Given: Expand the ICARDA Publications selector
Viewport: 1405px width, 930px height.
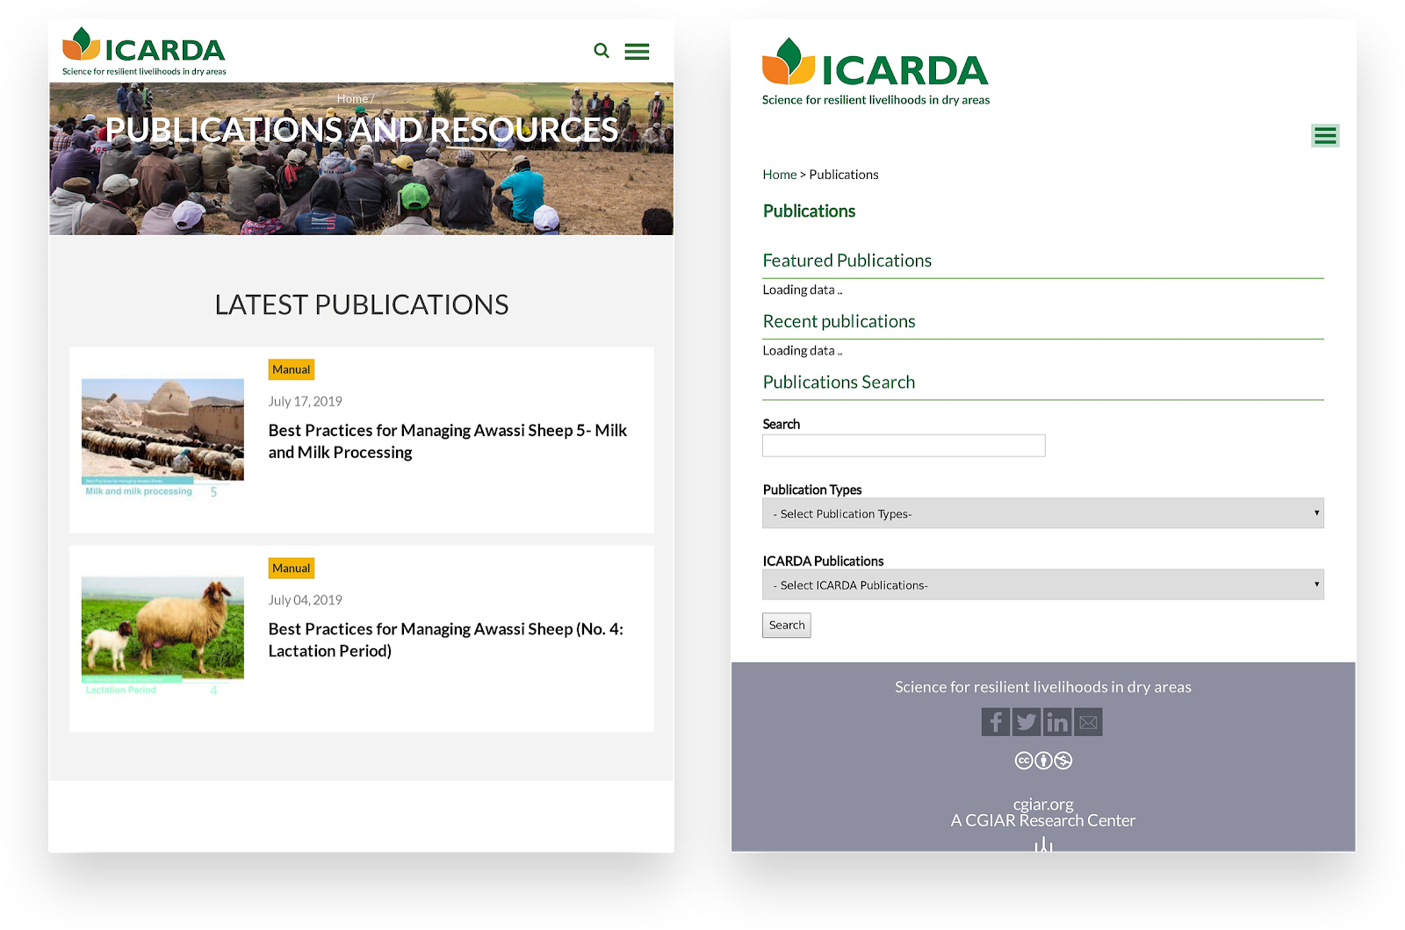Looking at the screenshot, I should click(1042, 584).
